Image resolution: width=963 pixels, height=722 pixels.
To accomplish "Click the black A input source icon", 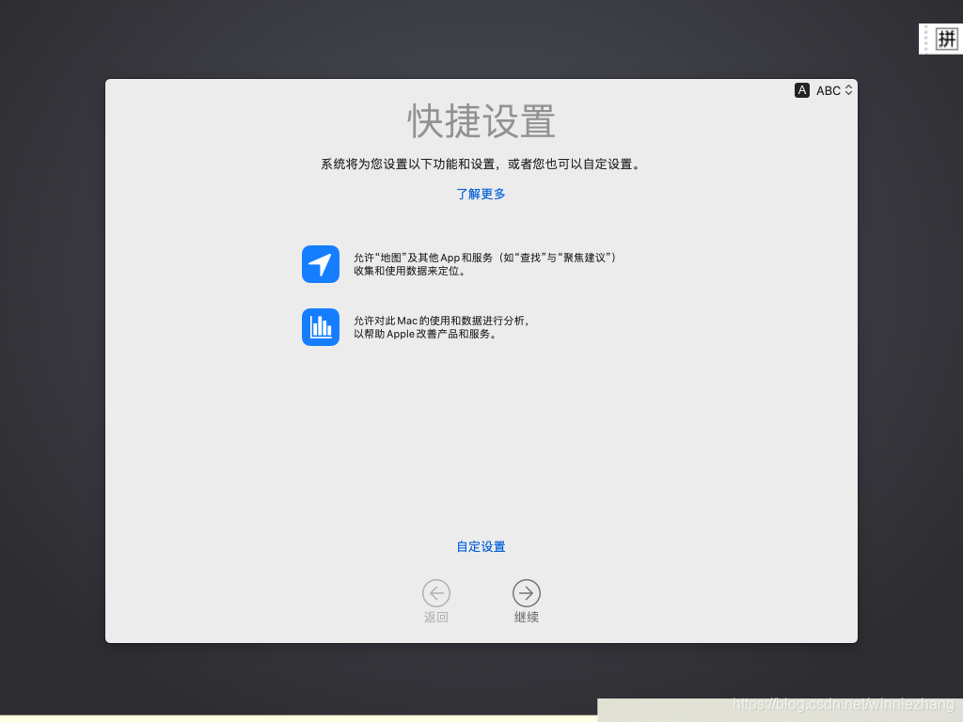I will click(802, 90).
